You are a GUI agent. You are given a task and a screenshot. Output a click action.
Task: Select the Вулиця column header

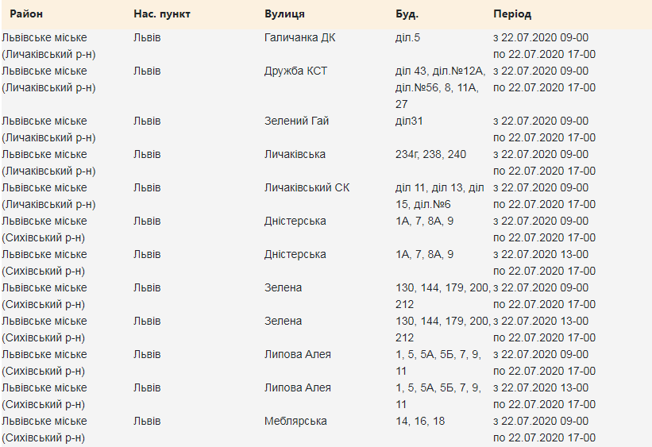284,14
